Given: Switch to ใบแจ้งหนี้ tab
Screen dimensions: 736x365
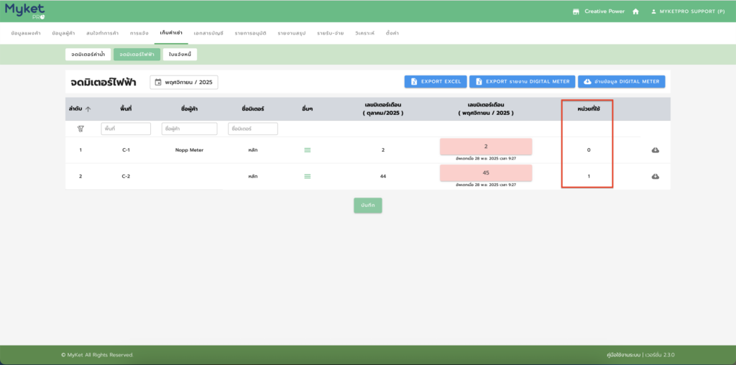Looking at the screenshot, I should (180, 54).
